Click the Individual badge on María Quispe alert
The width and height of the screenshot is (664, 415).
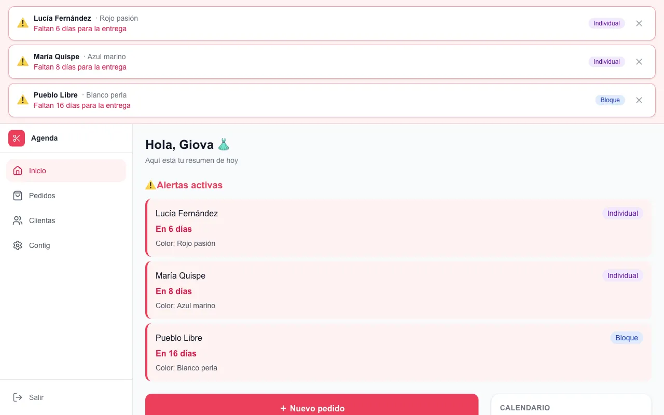click(x=606, y=62)
